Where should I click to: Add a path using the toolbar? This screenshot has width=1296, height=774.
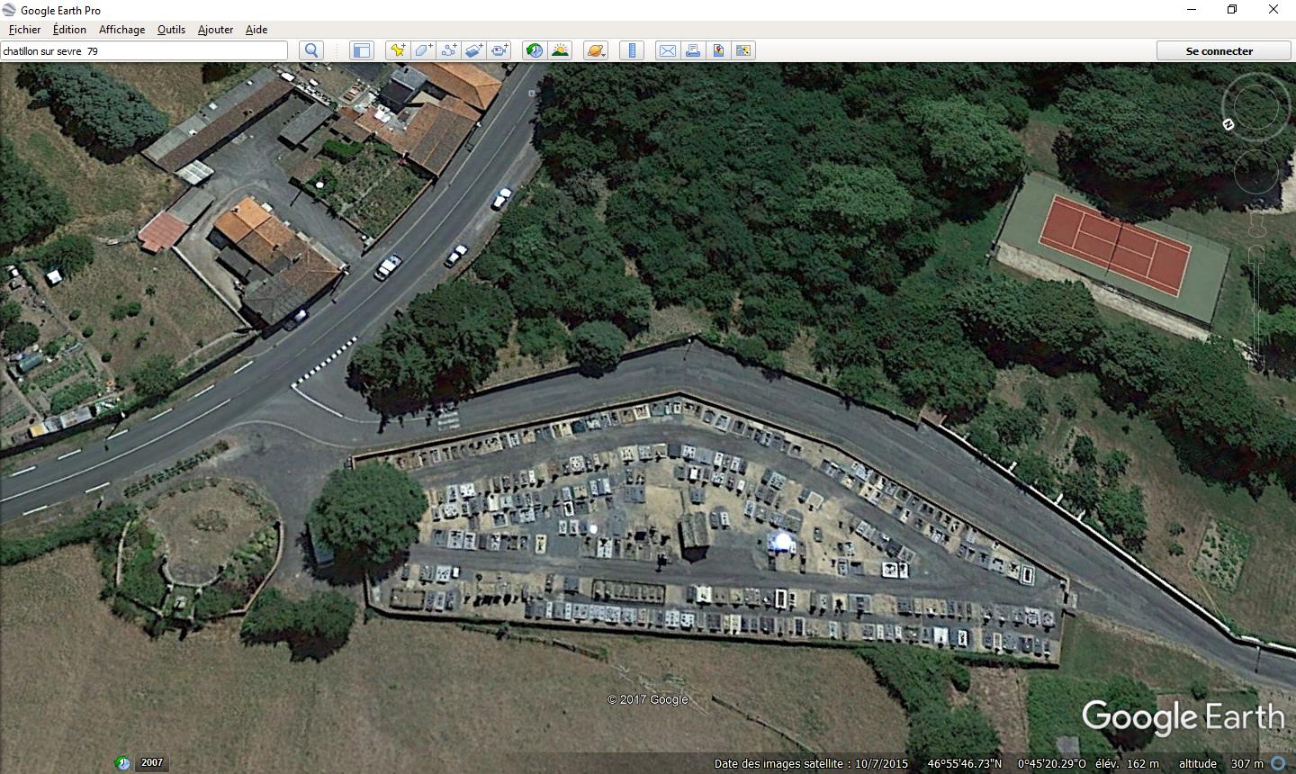point(448,50)
